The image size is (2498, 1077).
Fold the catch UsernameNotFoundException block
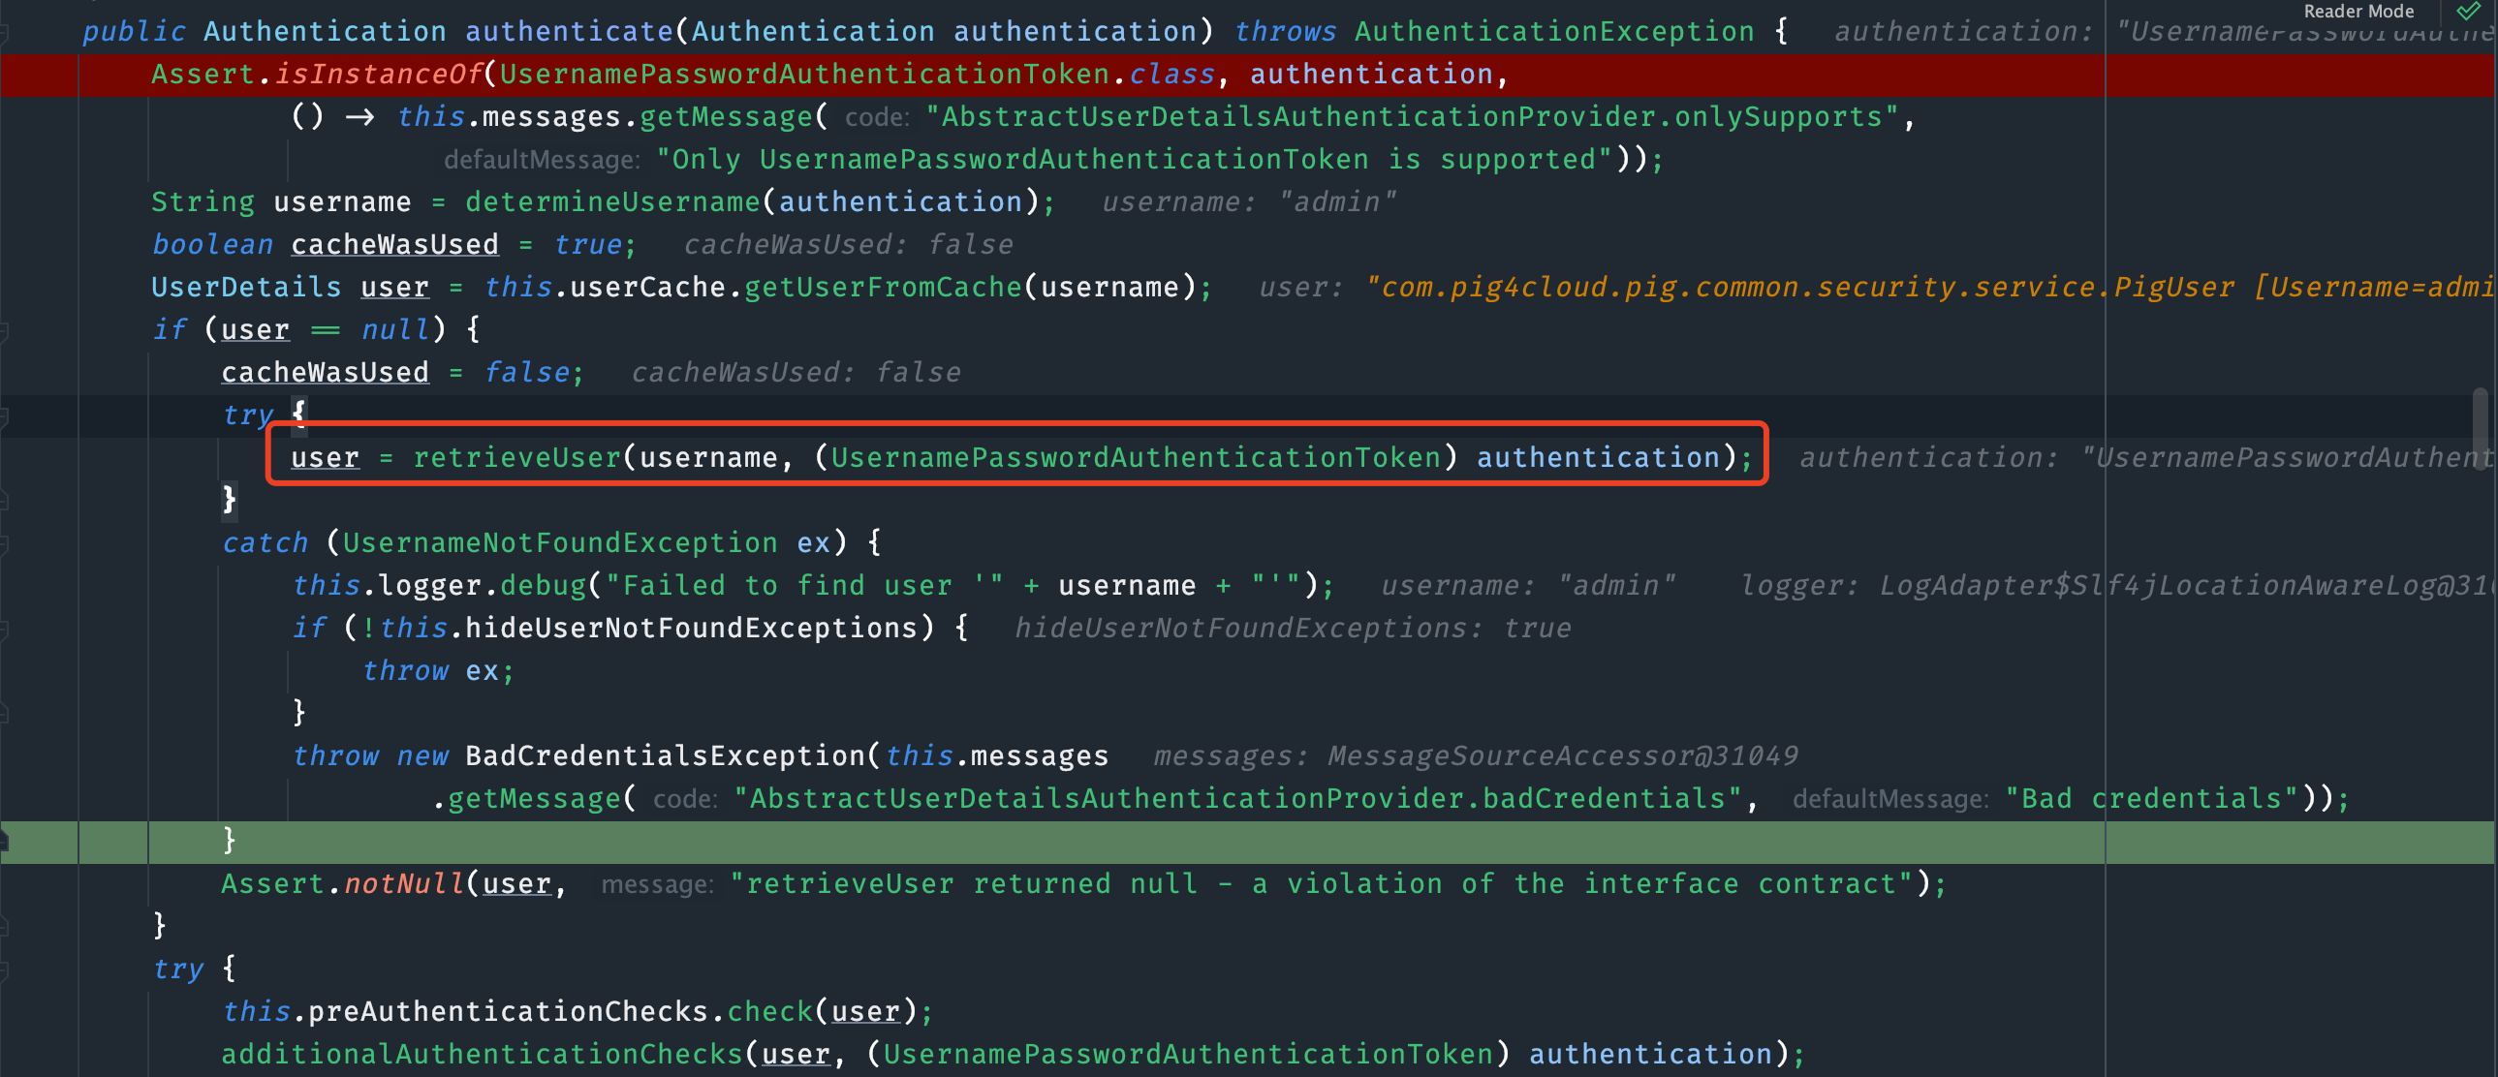pyautogui.click(x=4, y=545)
